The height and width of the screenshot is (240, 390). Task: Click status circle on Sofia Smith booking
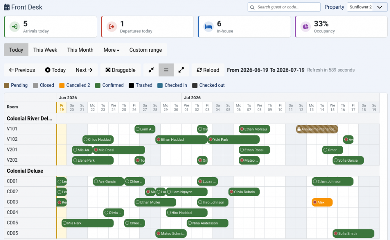(x=336, y=234)
